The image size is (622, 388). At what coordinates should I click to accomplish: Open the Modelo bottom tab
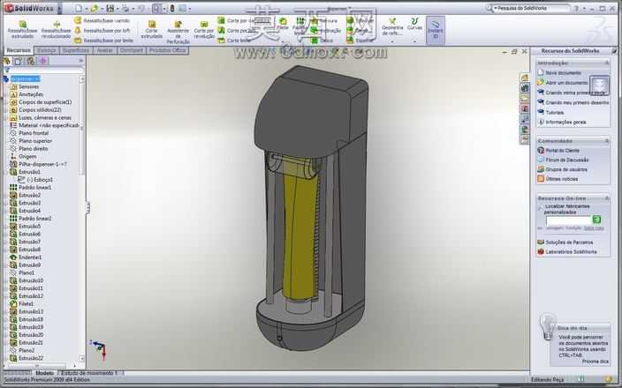(x=44, y=373)
